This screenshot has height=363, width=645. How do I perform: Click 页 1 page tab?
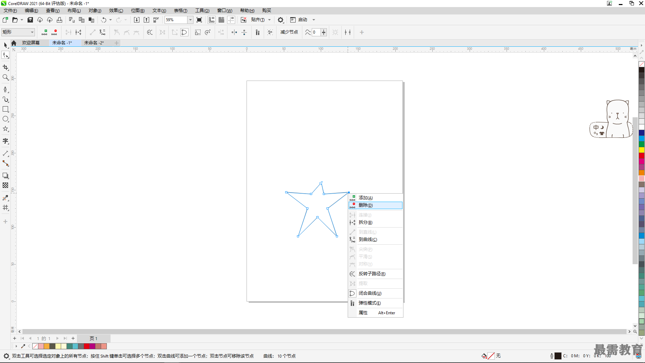point(93,338)
